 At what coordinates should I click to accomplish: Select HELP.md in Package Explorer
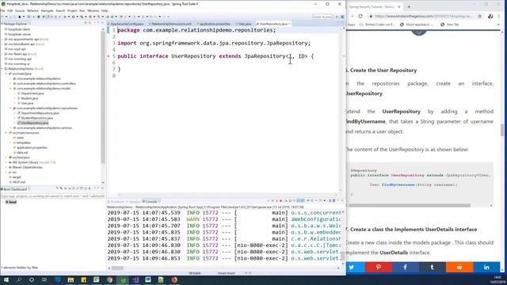(19, 182)
